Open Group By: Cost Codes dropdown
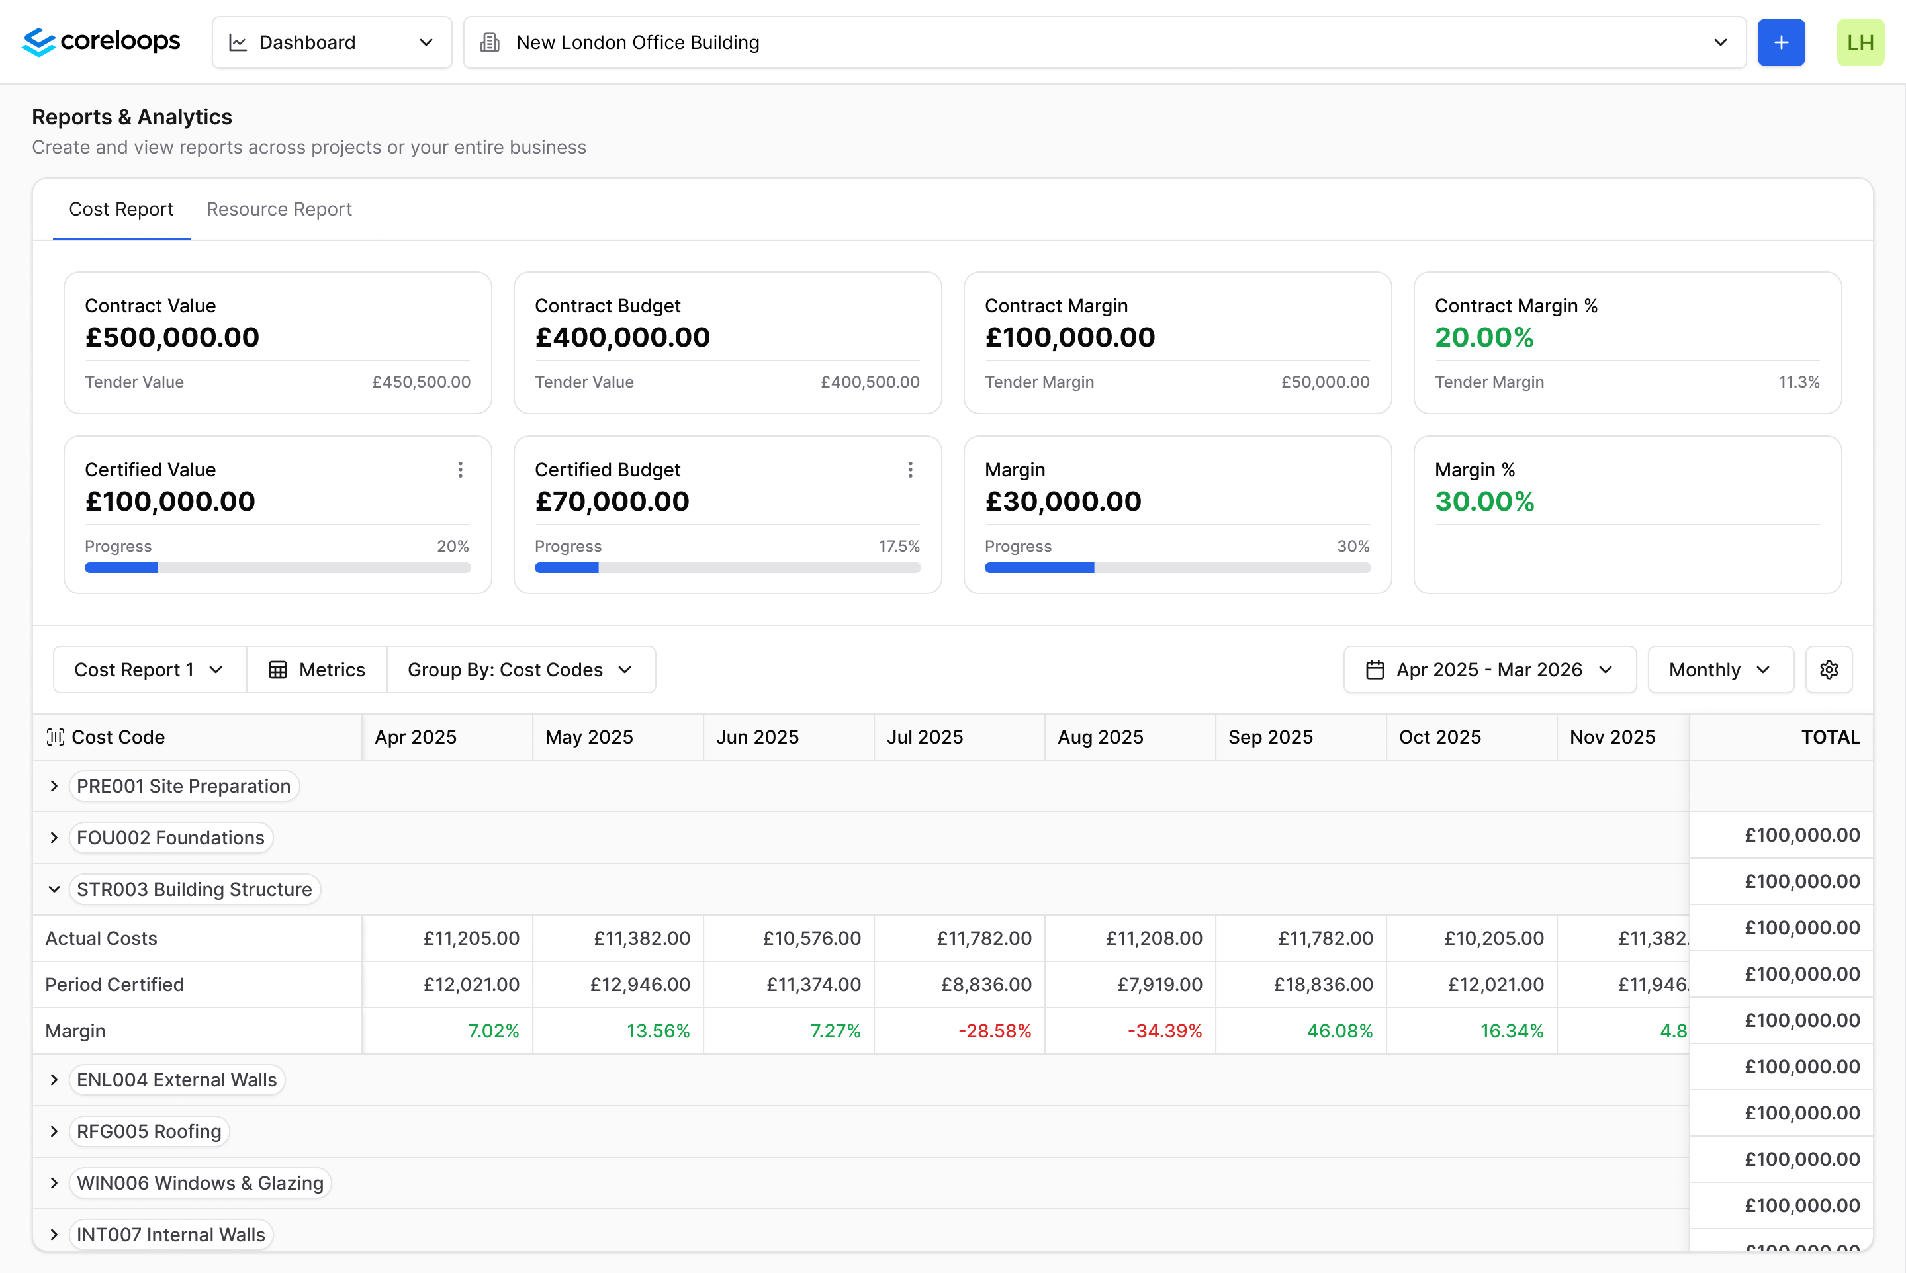 click(x=521, y=670)
